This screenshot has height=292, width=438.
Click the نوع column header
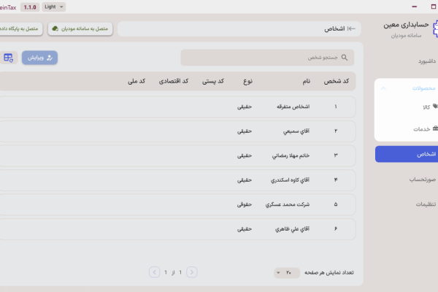tap(247, 81)
